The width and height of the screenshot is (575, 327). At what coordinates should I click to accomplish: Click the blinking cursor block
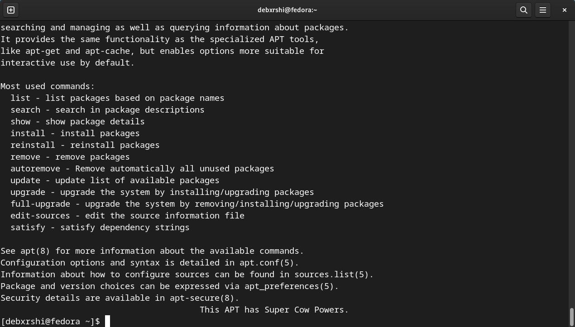click(107, 321)
